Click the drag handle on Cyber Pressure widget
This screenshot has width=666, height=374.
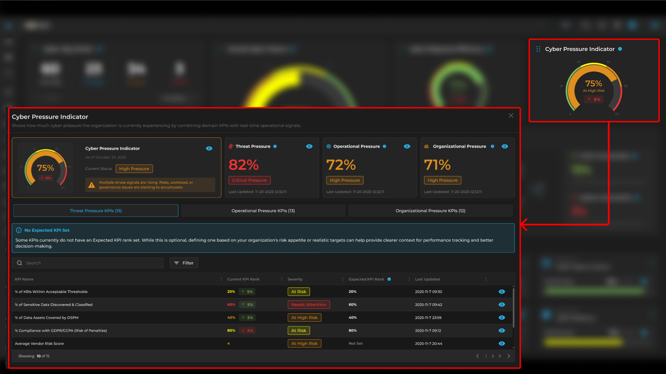[538, 49]
